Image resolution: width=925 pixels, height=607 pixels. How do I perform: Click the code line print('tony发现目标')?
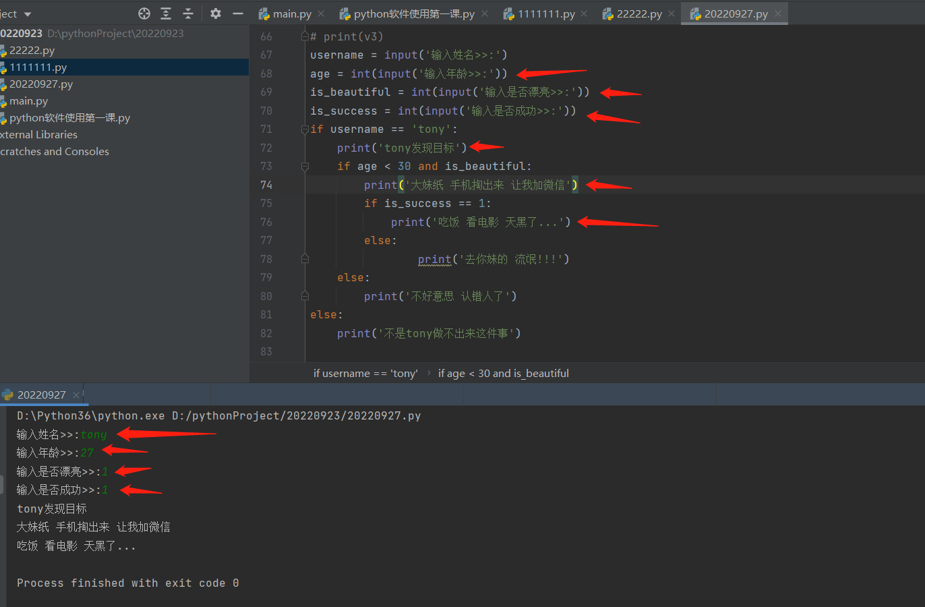tap(402, 148)
